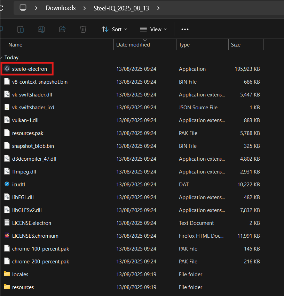Open the See more ellipsis menu
Image resolution: width=284 pixels, height=296 pixels.
tap(185, 29)
